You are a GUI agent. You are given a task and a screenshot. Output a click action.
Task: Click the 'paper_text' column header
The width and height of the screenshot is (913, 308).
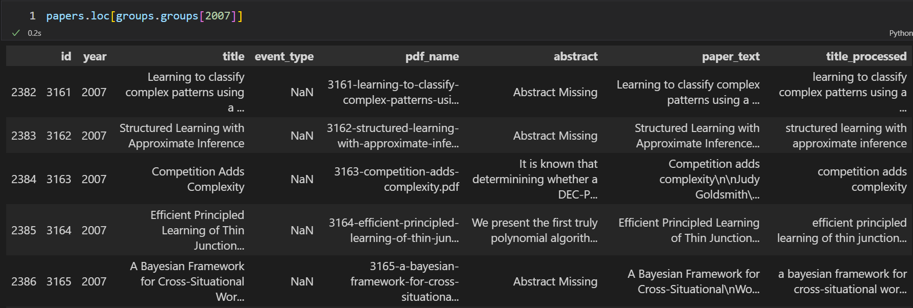coord(730,56)
